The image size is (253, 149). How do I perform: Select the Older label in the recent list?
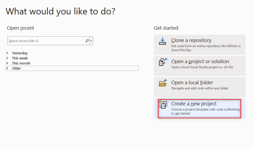16,68
